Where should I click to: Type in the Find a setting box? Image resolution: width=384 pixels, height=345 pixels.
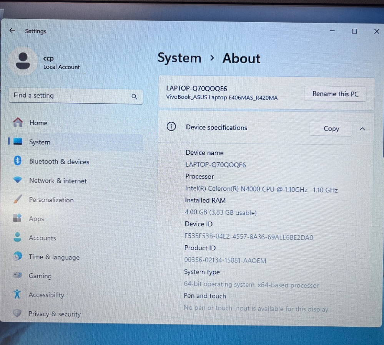pos(69,96)
